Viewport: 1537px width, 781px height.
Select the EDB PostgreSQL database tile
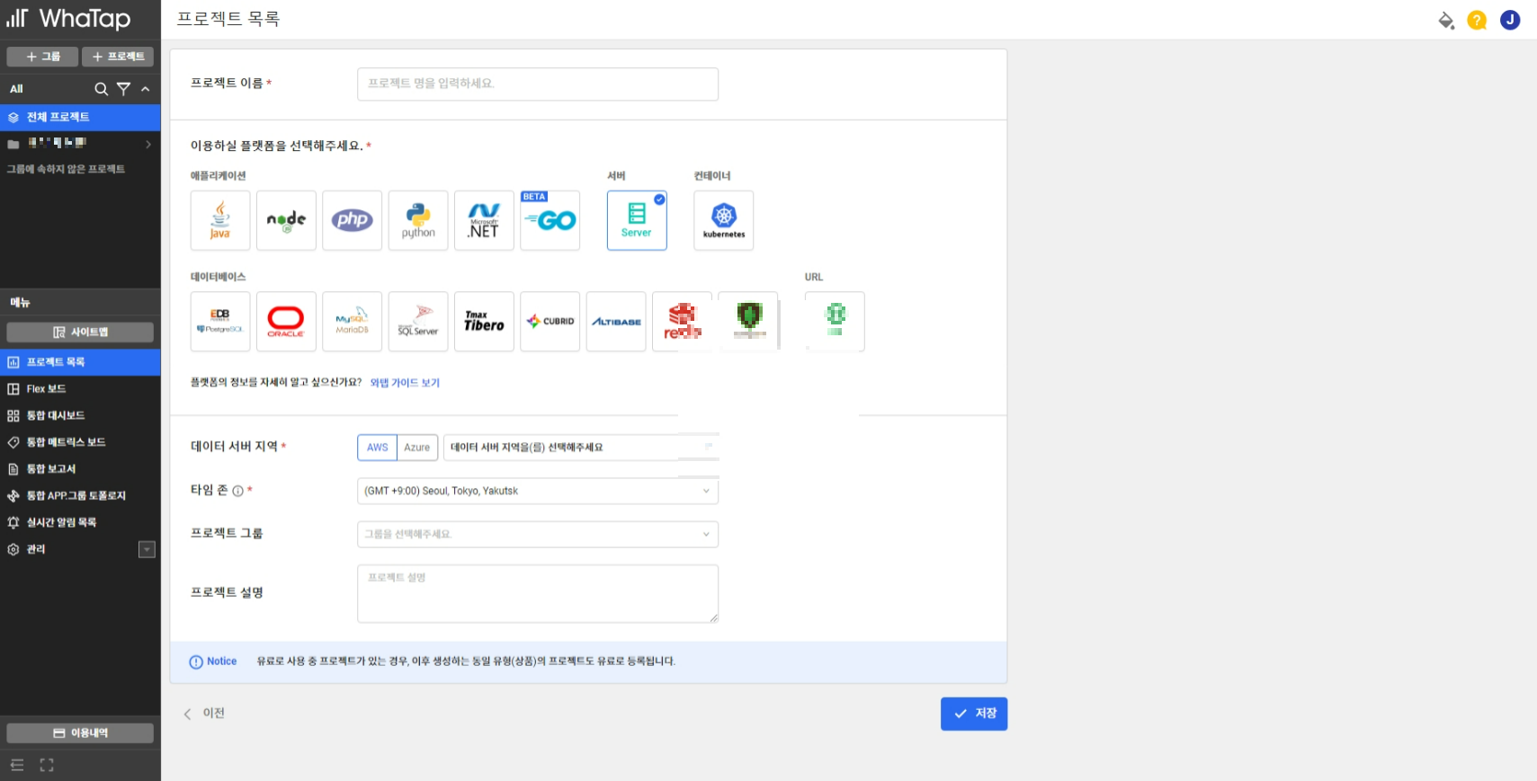click(220, 322)
